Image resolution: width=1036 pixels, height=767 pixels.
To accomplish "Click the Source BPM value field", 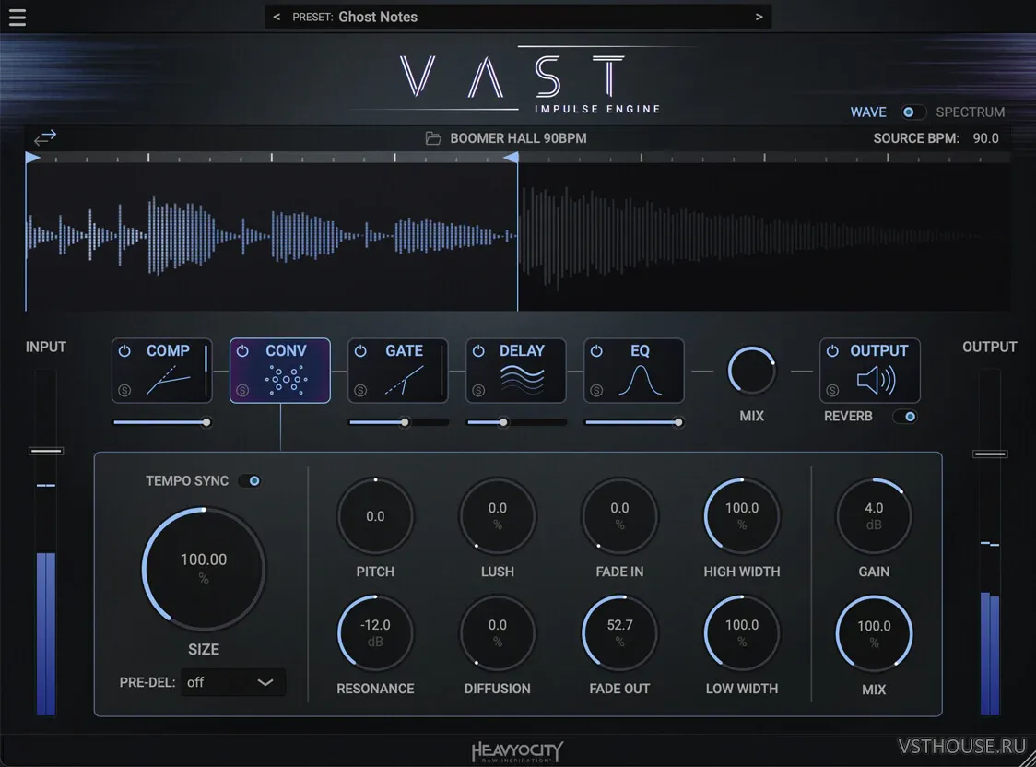I will [985, 138].
